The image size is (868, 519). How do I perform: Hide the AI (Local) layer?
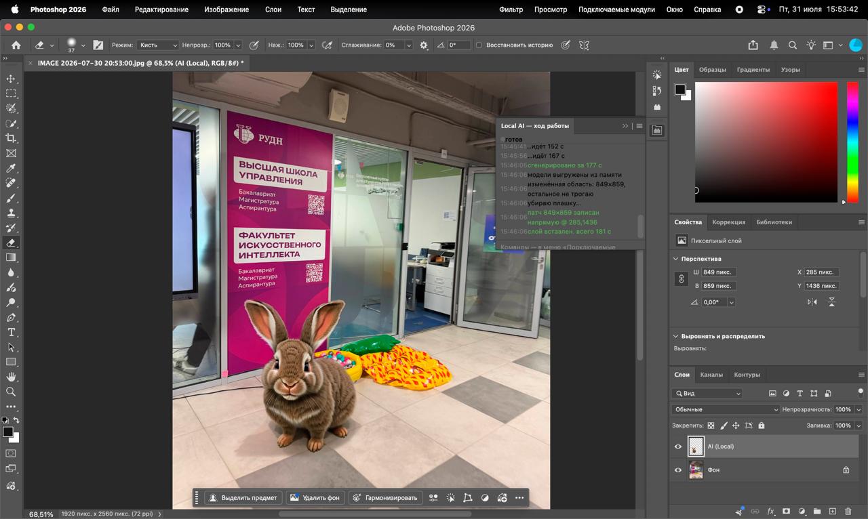(x=678, y=447)
